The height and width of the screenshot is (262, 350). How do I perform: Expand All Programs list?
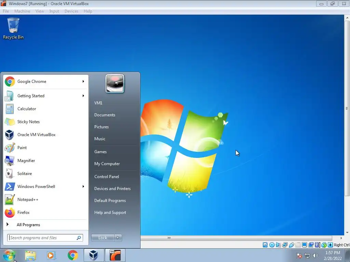45,225
